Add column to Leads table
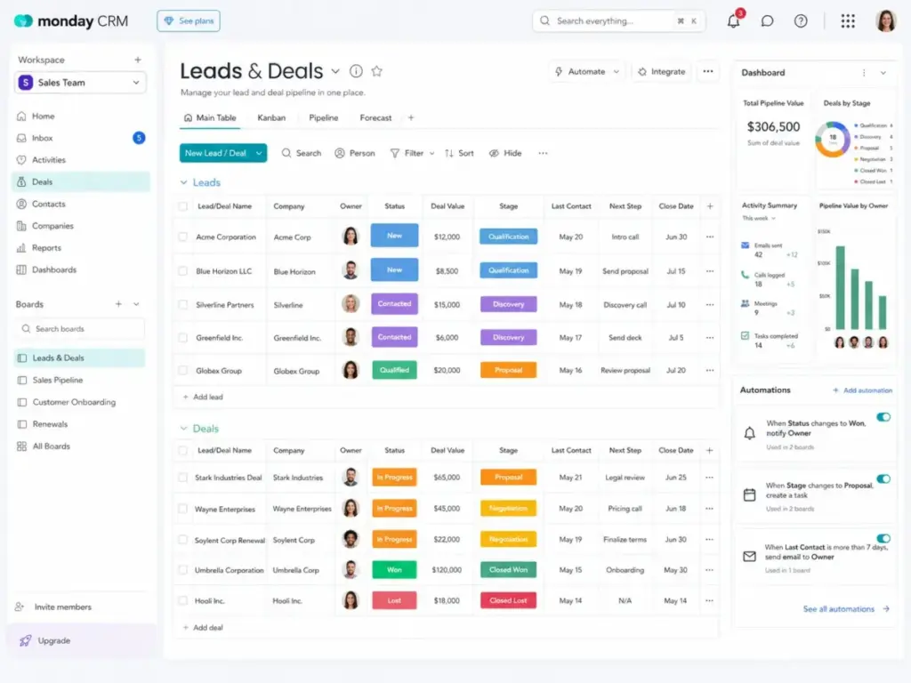Screen dimensions: 911x683 click(x=709, y=206)
